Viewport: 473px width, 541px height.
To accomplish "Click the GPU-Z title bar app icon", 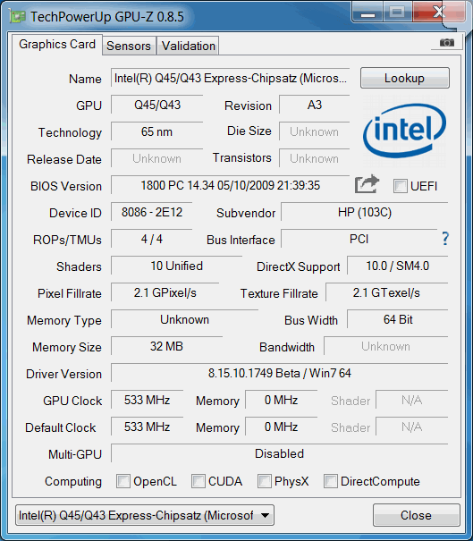I will point(18,16).
